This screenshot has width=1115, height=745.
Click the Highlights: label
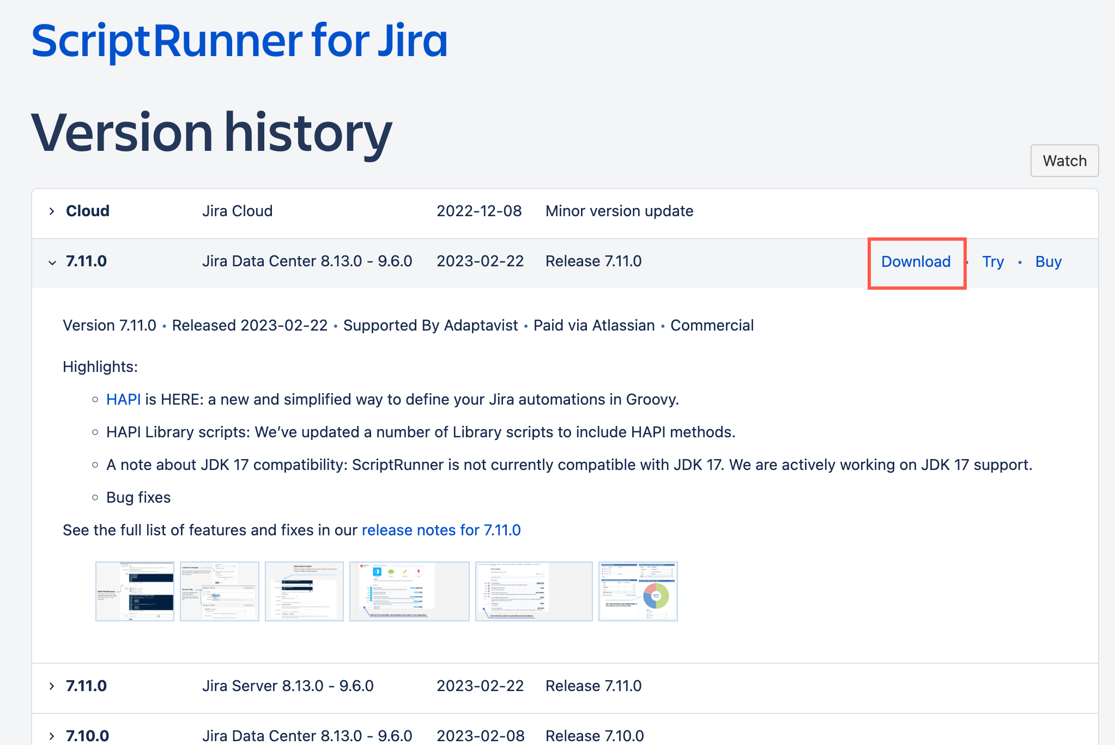(x=100, y=367)
